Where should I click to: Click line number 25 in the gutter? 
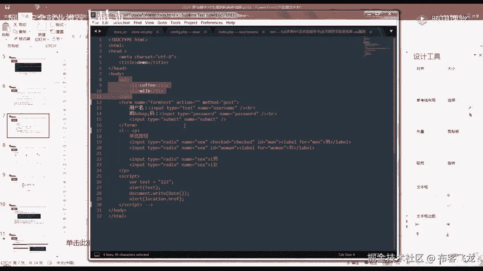click(x=100, y=176)
